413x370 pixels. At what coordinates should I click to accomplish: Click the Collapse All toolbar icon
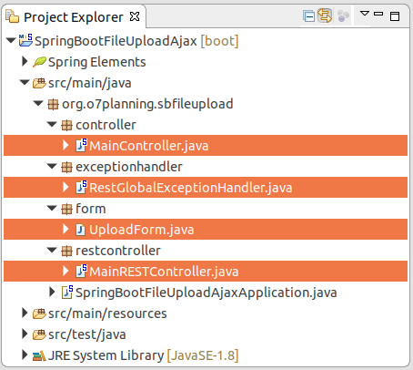[309, 16]
